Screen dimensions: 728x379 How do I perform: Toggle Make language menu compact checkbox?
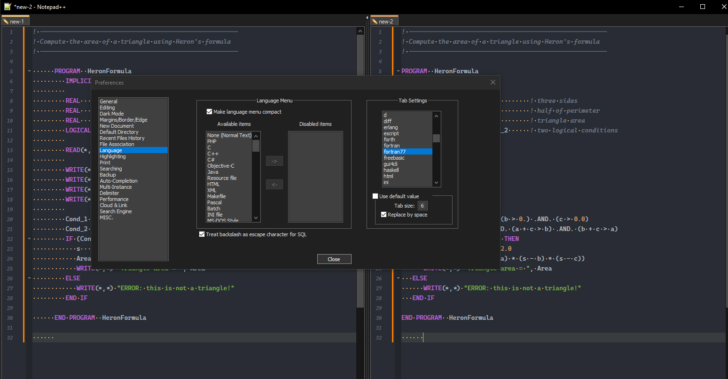[244, 112]
